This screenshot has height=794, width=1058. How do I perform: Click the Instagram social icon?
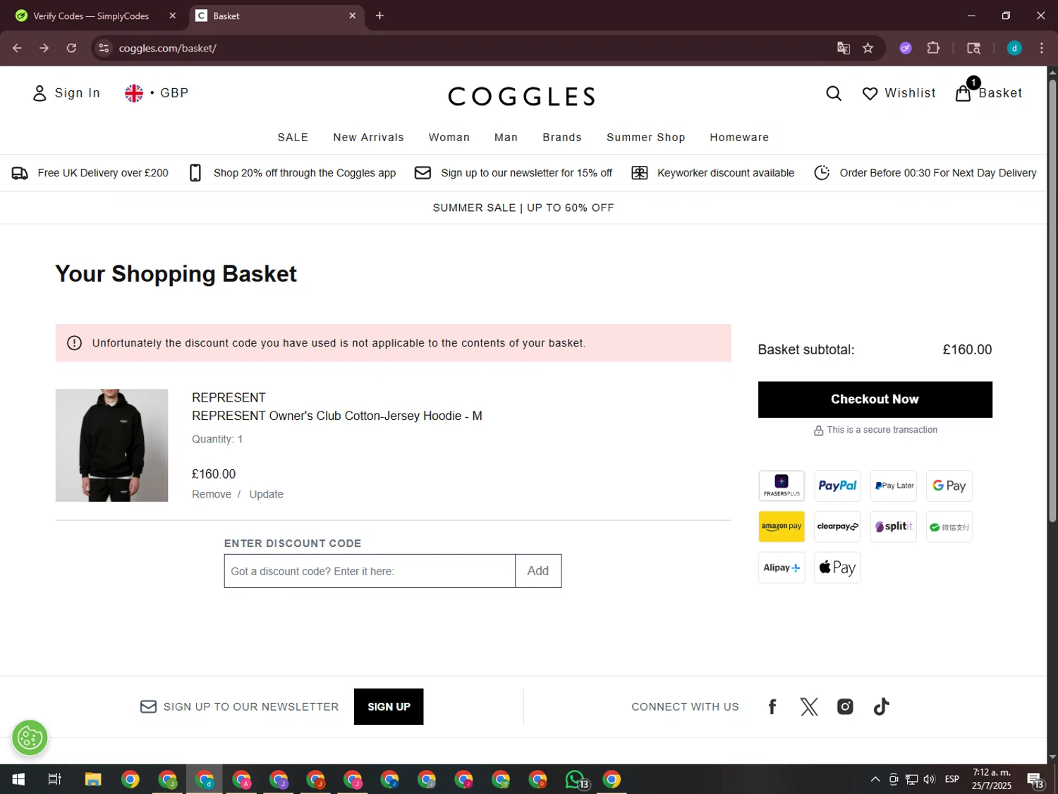coord(845,706)
